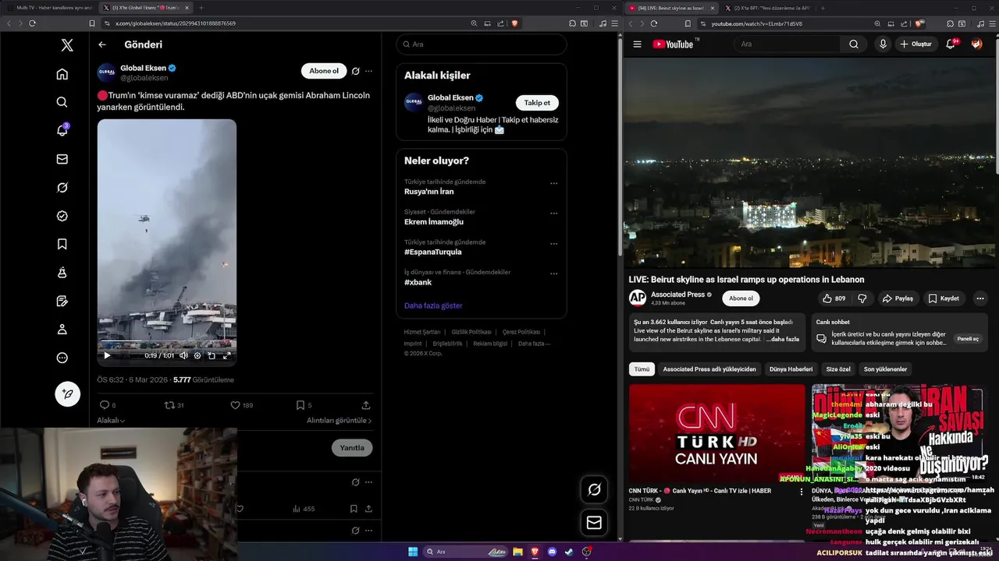Viewport: 999px width, 561px height.
Task: Open Rusya'nın İran trend
Action: 428,192
